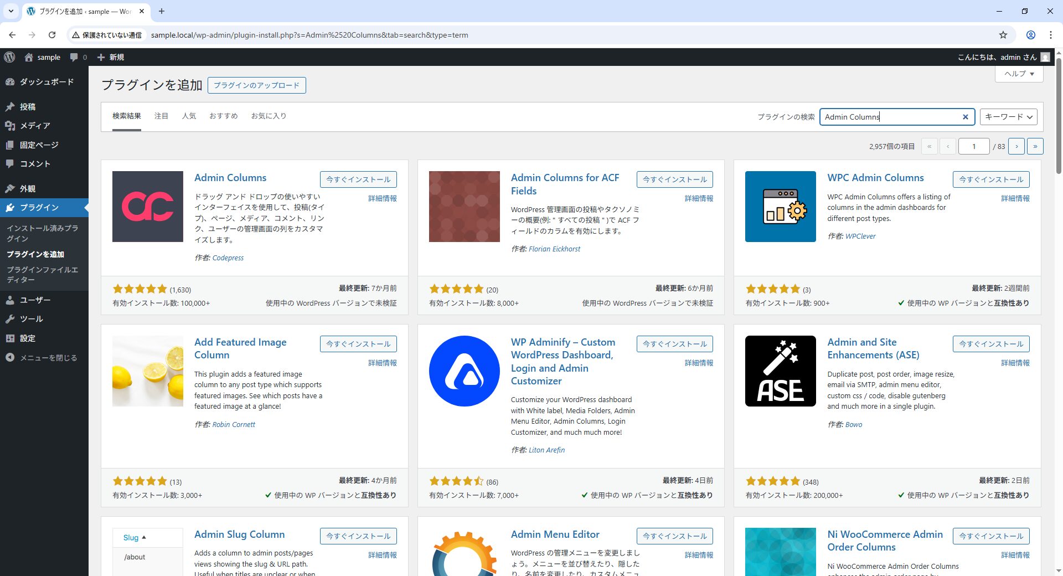Open the ASE plugin logo thumbnail
The image size is (1063, 576).
tap(781, 371)
